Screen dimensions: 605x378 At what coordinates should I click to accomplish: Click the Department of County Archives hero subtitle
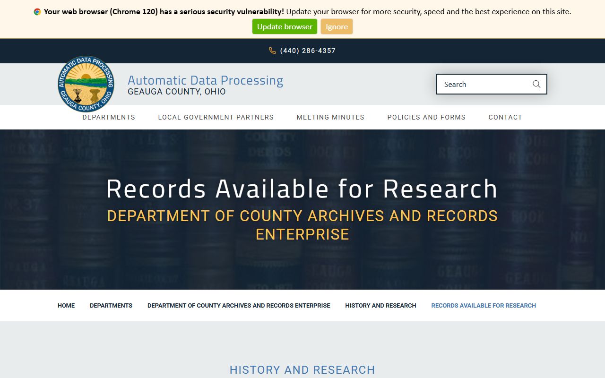[x=302, y=225]
